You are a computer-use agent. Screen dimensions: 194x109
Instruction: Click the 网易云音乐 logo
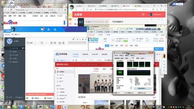click(x=62, y=64)
